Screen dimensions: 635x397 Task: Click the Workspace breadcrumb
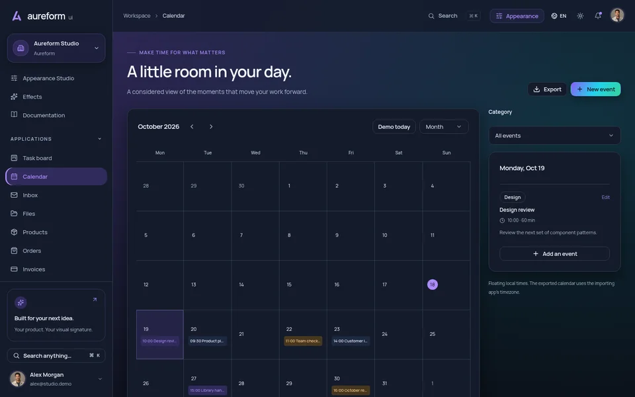136,16
